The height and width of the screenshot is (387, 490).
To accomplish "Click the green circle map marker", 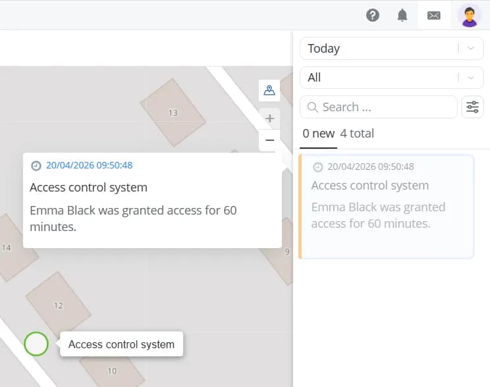I will 36,344.
